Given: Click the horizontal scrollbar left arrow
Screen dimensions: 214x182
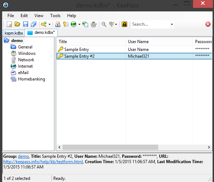Looking at the screenshot, I should coord(59,147).
